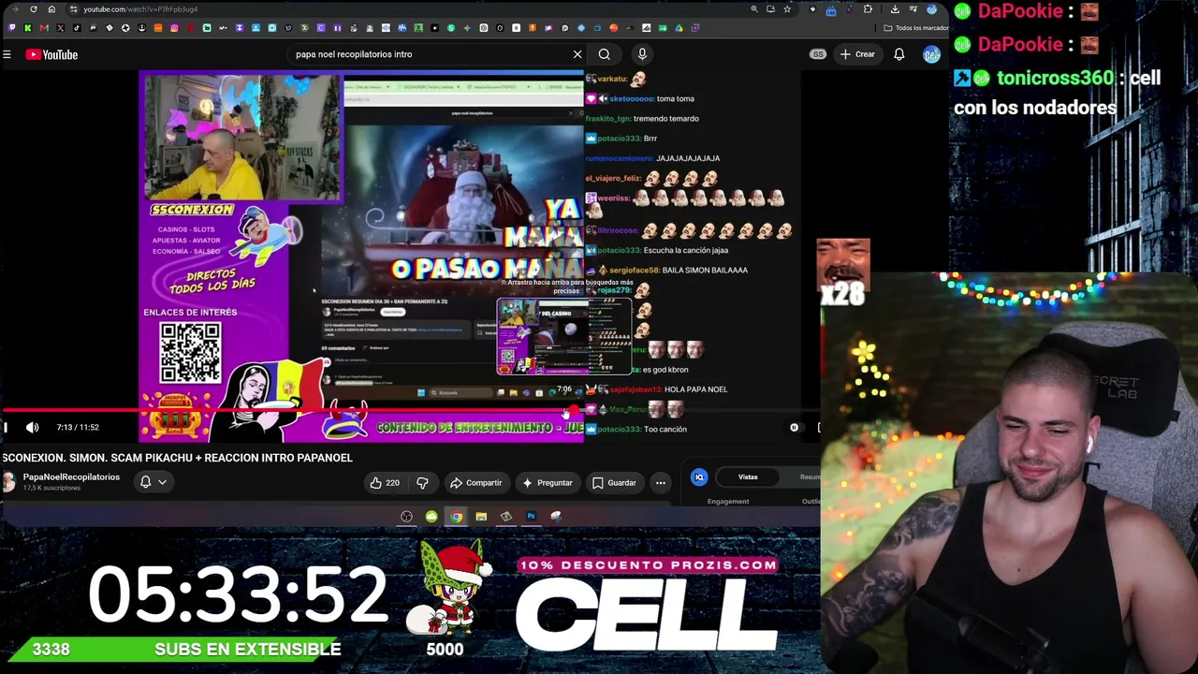Open the YouTube account avatar menu
Screen dimensions: 1198x674
[931, 54]
